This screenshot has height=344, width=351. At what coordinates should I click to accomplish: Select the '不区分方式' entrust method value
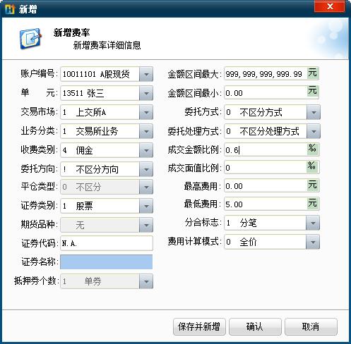(261, 112)
